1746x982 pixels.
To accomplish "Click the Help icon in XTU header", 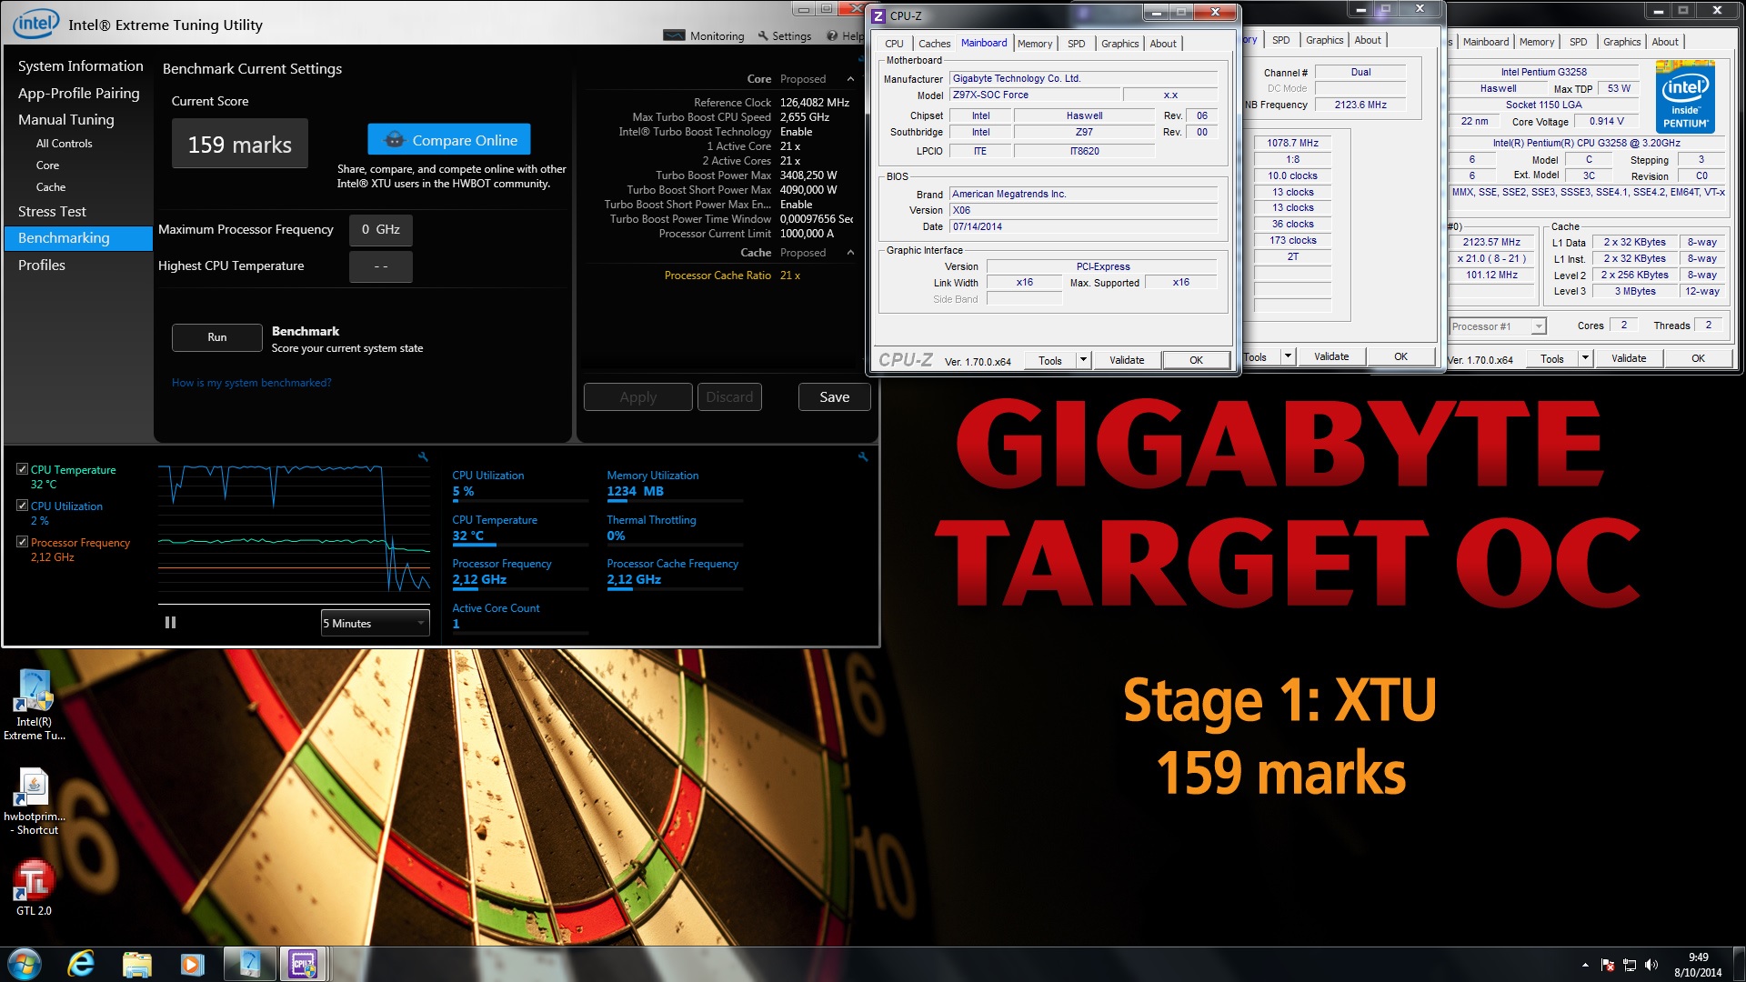I will [832, 35].
